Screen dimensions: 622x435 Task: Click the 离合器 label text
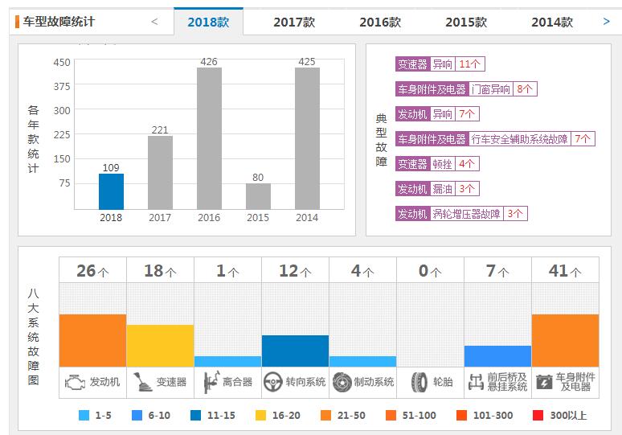[237, 382]
